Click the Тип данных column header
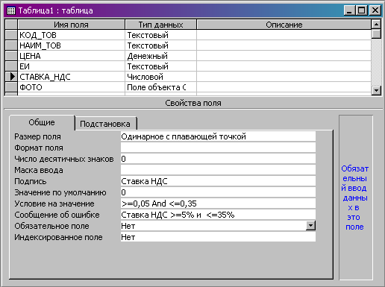The height and width of the screenshot is (287, 385). 160,25
